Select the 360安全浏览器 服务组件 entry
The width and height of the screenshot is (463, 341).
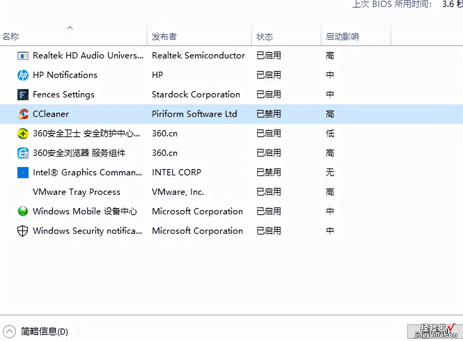pos(79,153)
